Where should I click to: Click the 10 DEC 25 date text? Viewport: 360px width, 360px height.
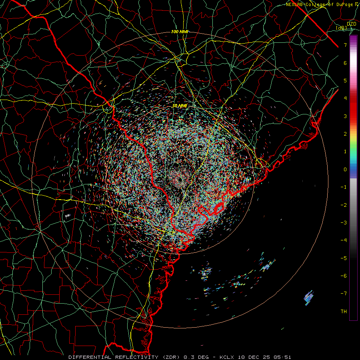[x=254, y=357]
